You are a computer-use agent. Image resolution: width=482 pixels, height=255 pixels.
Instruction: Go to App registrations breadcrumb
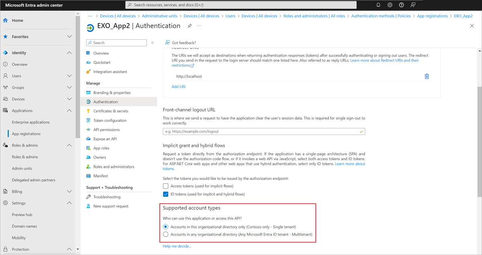click(x=432, y=16)
